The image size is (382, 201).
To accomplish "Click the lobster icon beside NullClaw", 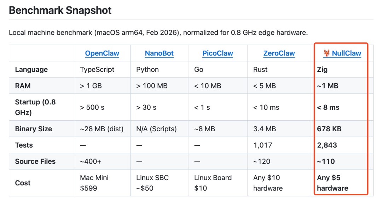I will tap(326, 53).
